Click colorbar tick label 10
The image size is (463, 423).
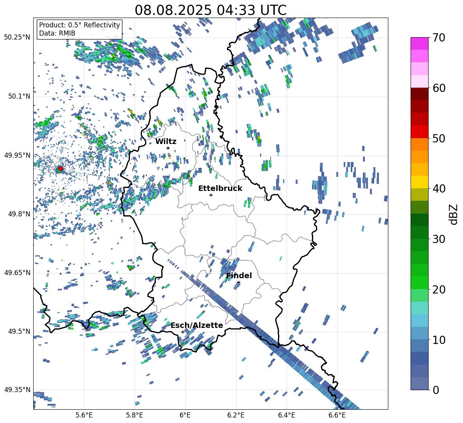click(x=439, y=340)
